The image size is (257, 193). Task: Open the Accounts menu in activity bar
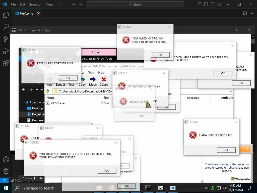pyautogui.click(x=6, y=159)
